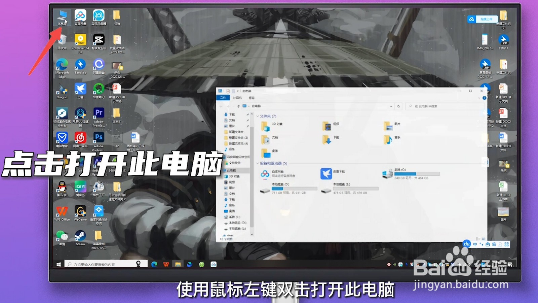538x303 pixels.
Task: Select the 新建 XLSX 工作表 desktop file
Action: tap(503, 191)
